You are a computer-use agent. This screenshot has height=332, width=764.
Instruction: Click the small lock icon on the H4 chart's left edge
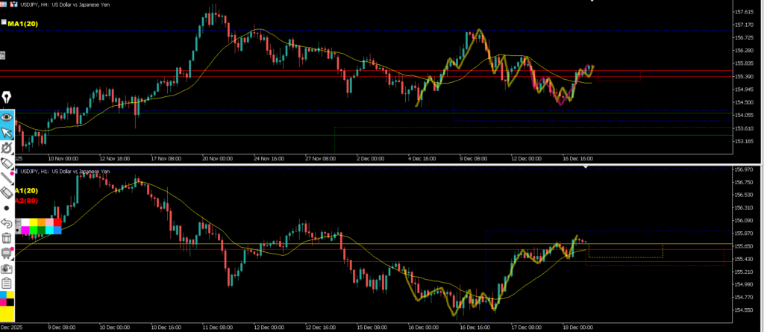point(3,55)
